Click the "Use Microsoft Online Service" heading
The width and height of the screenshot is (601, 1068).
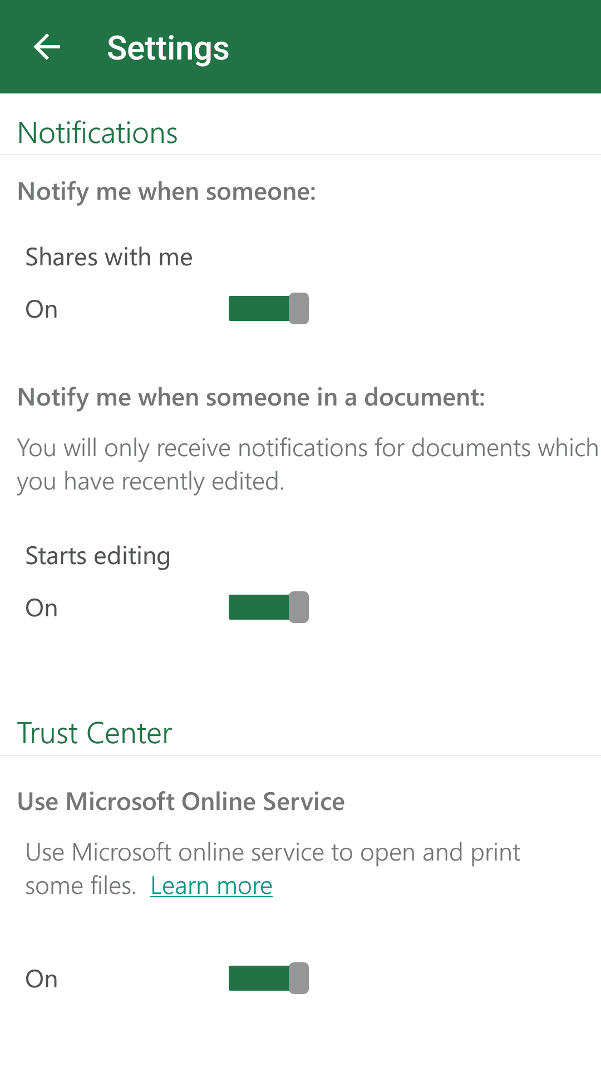(x=181, y=802)
